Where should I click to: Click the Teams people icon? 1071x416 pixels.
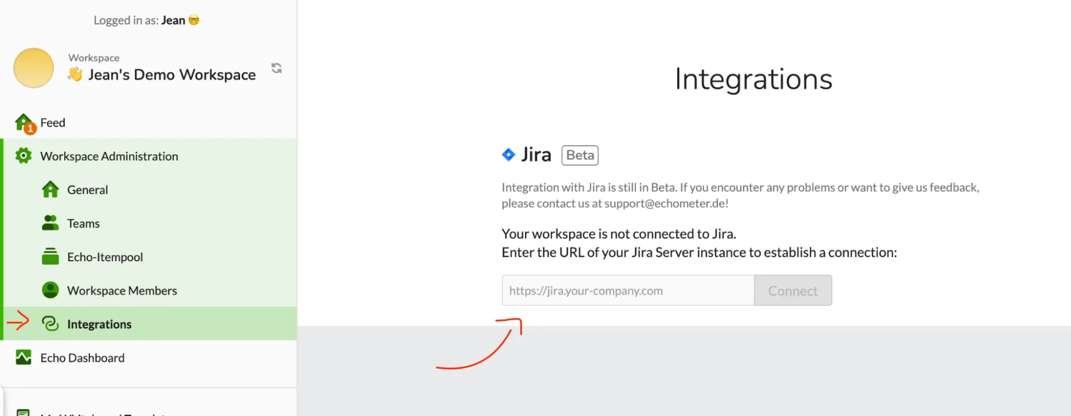50,223
